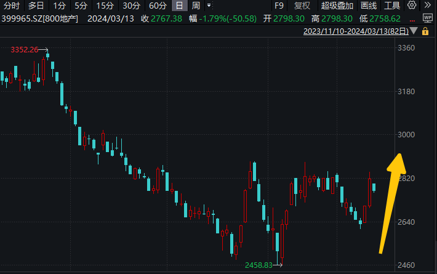The width and height of the screenshot is (437, 274).
Task: Expand the period dropdown arrow after 周
Action: click(209, 6)
